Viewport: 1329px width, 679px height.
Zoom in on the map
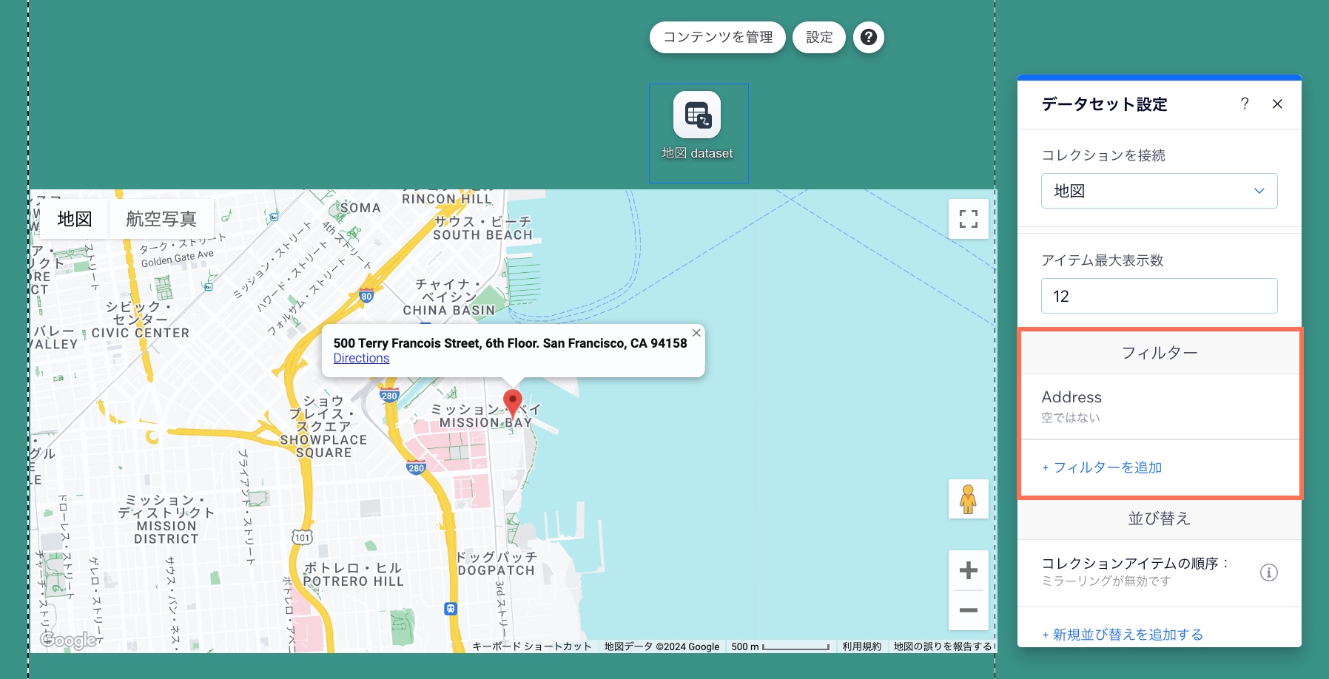(x=968, y=570)
